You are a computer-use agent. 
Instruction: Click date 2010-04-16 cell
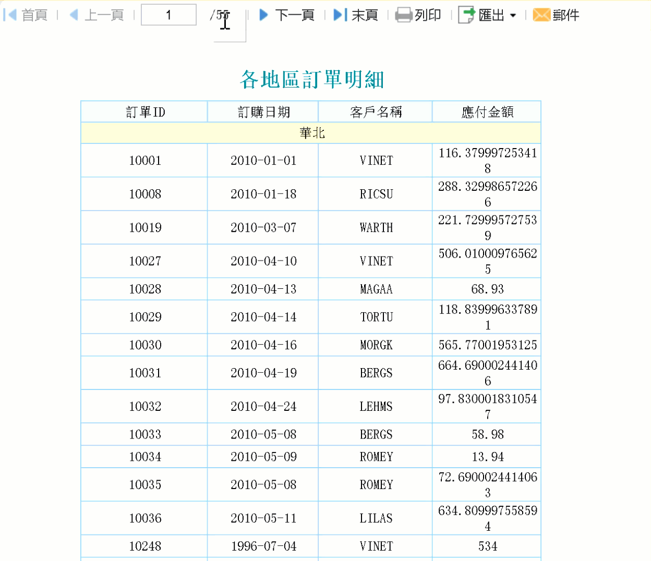coord(263,345)
